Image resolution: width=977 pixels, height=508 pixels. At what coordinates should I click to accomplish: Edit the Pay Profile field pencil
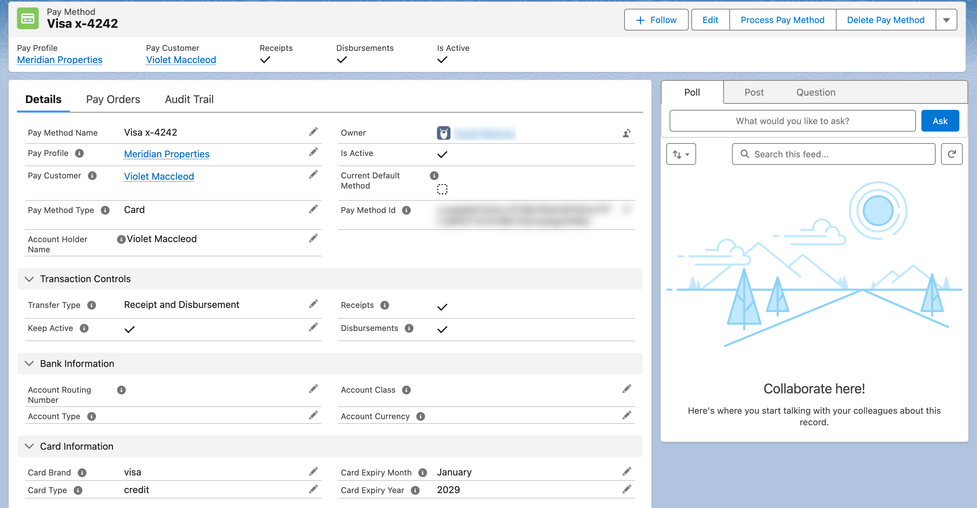(313, 152)
